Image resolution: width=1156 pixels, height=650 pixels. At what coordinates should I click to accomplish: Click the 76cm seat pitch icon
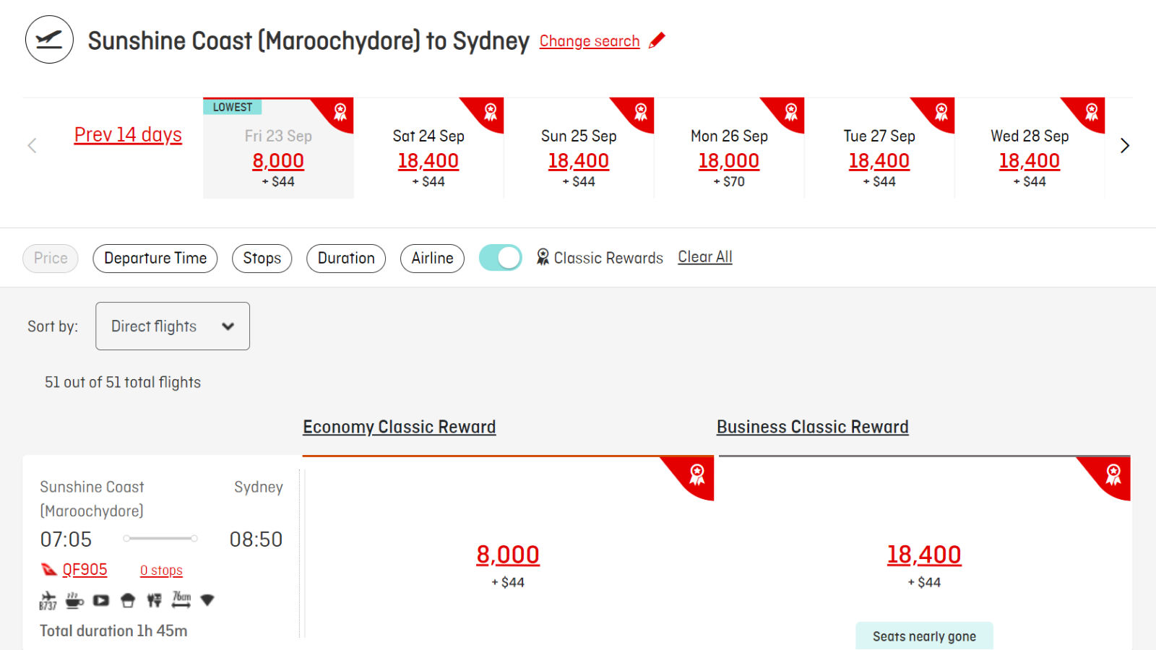(x=181, y=599)
